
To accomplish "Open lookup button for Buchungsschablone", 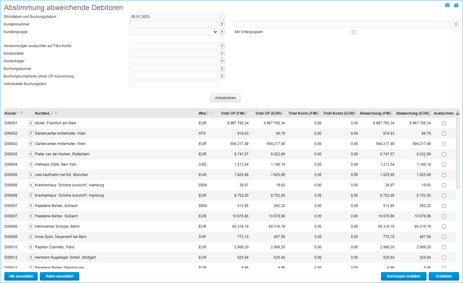I will coord(222,76).
